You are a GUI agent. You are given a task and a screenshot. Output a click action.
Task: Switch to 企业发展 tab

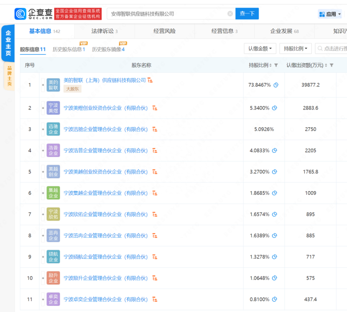coord(284,31)
